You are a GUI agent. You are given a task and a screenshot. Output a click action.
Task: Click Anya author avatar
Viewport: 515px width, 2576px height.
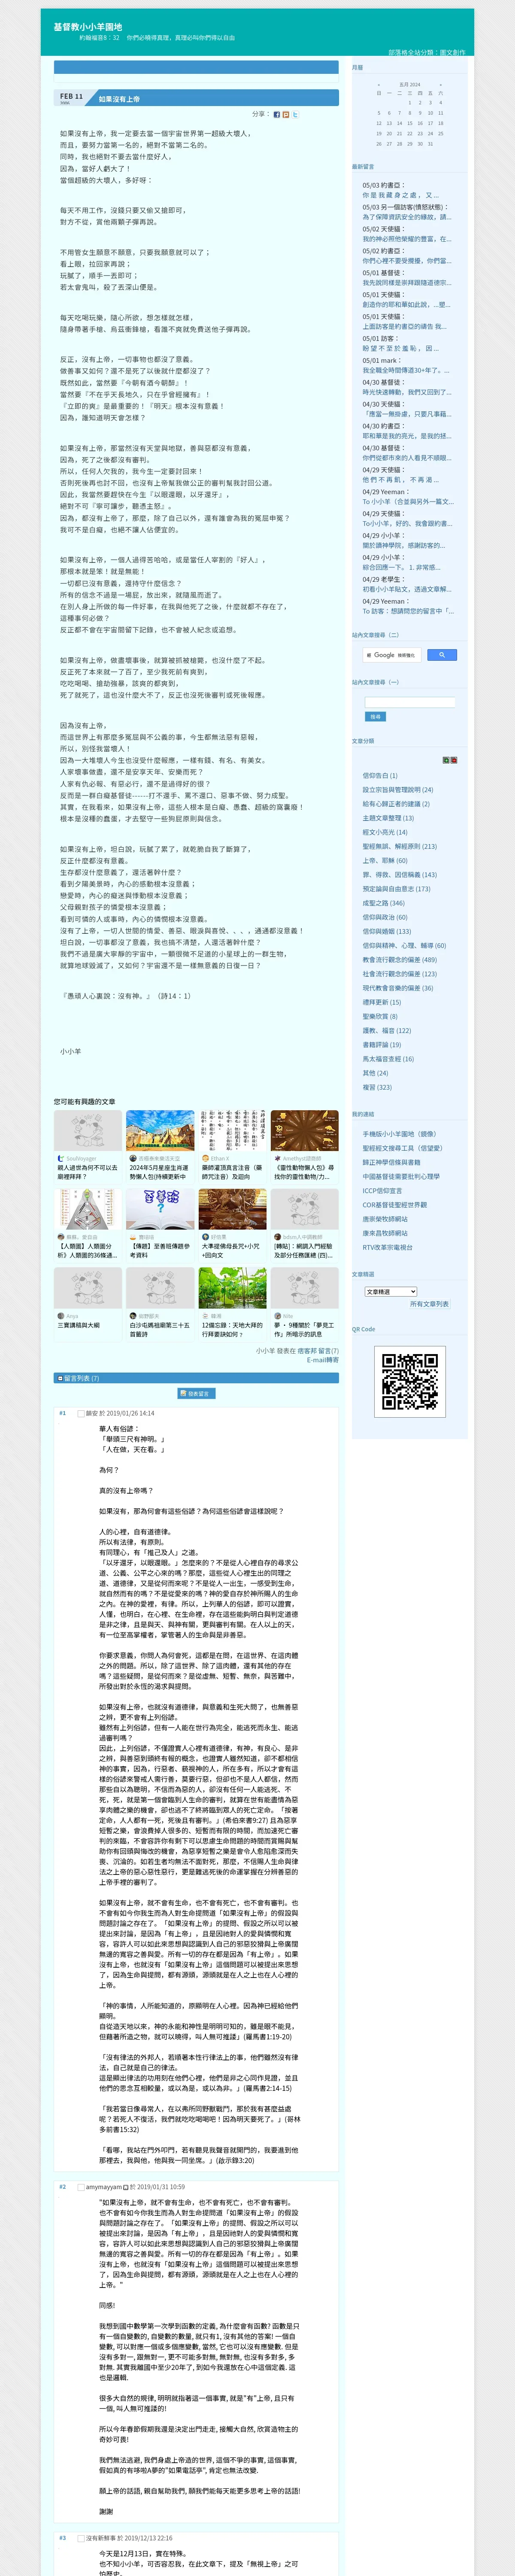pyautogui.click(x=60, y=1316)
